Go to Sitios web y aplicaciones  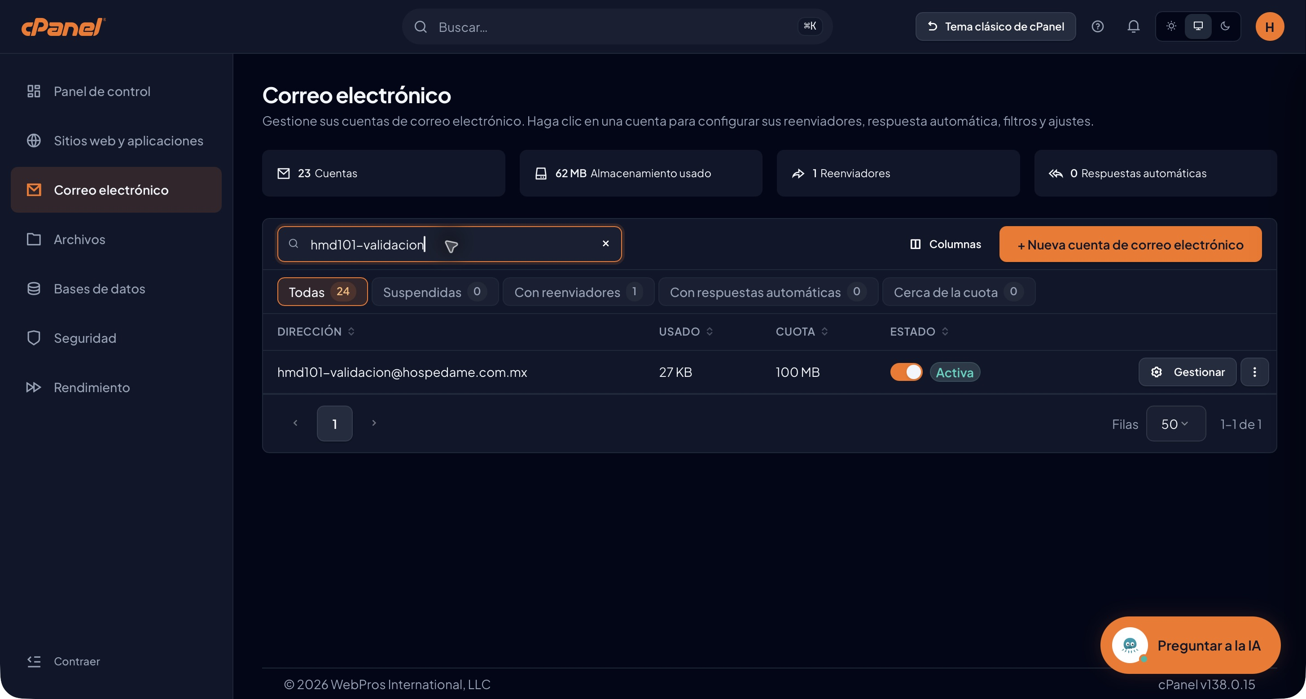coord(116,140)
